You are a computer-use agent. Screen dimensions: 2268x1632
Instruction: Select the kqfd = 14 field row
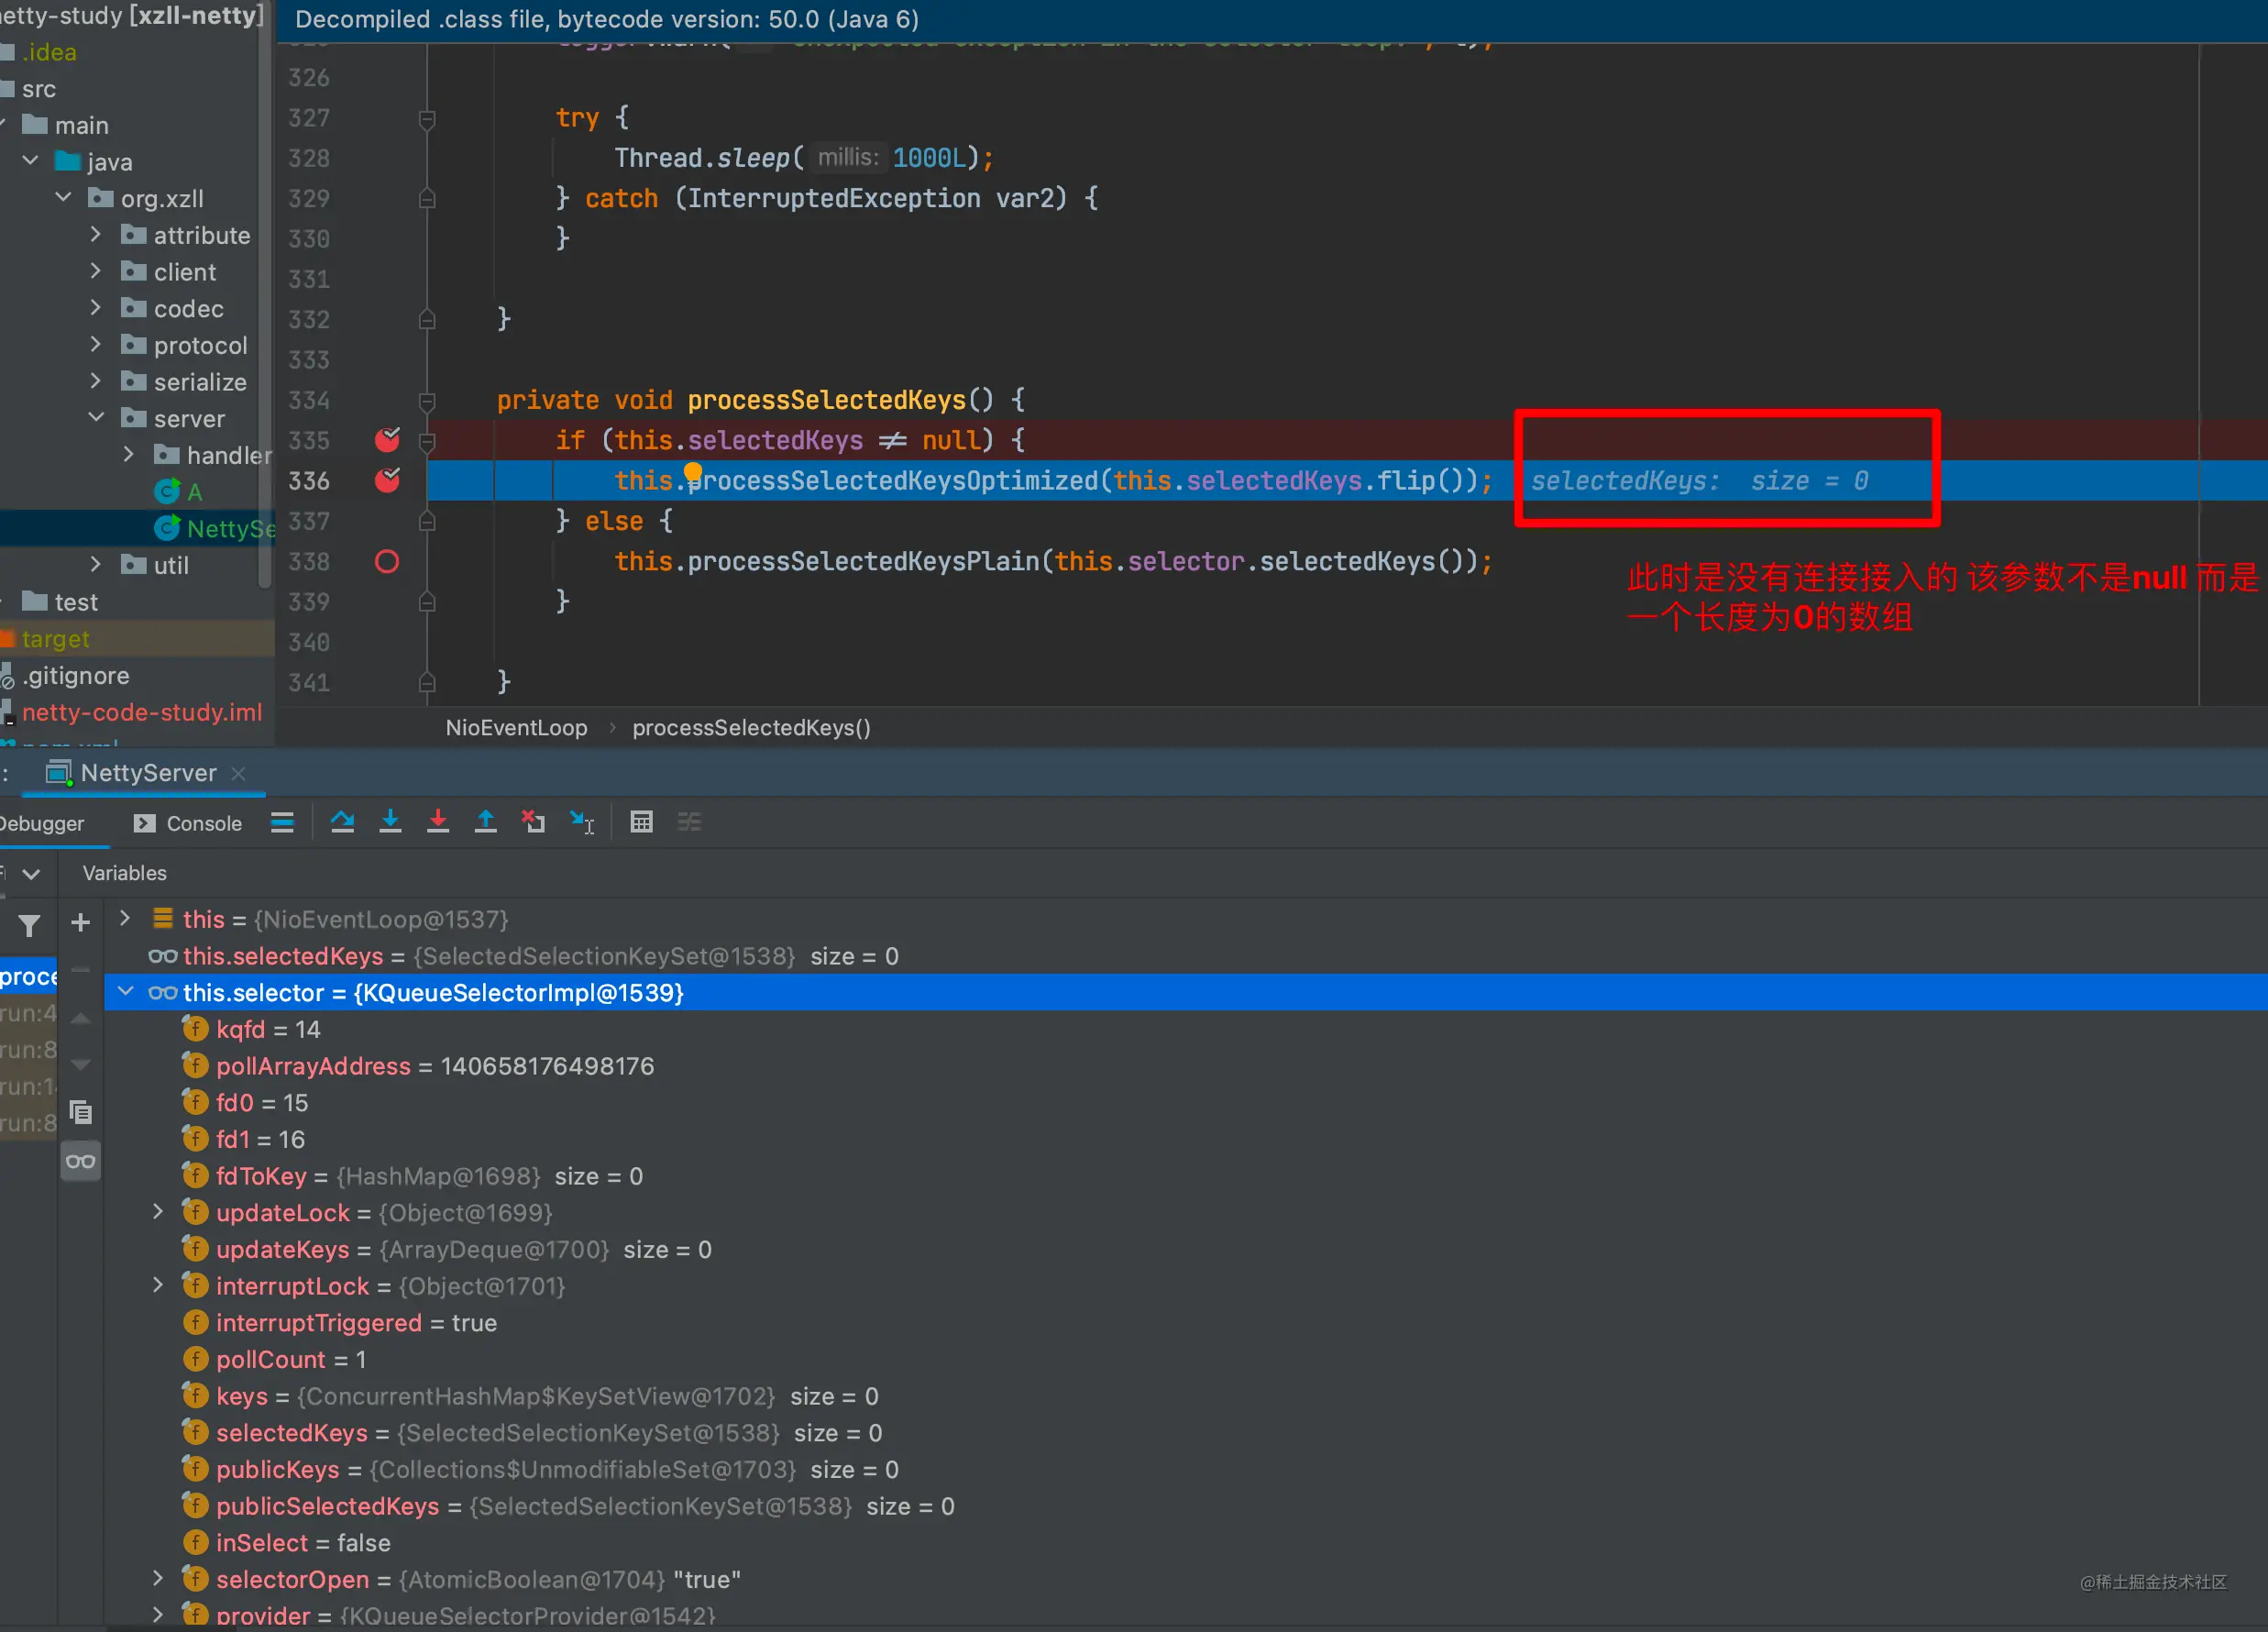tap(1186, 1029)
